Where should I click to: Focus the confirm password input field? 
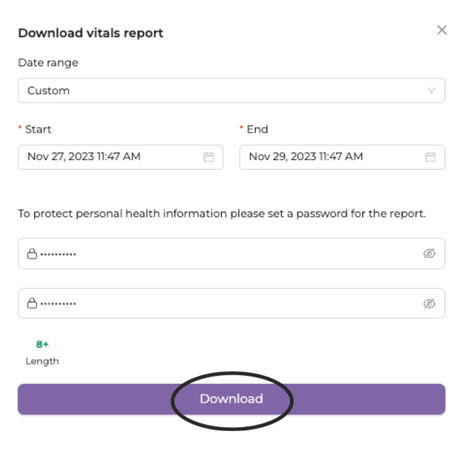[231, 303]
